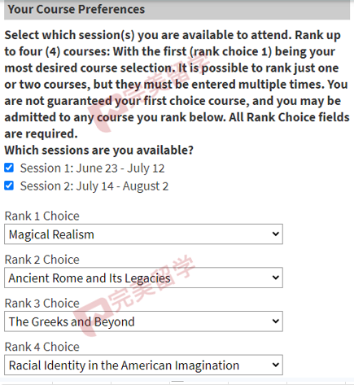Image resolution: width=354 pixels, height=385 pixels.
Task: Click the Rank 3 Choice label
Action: pos(42,304)
